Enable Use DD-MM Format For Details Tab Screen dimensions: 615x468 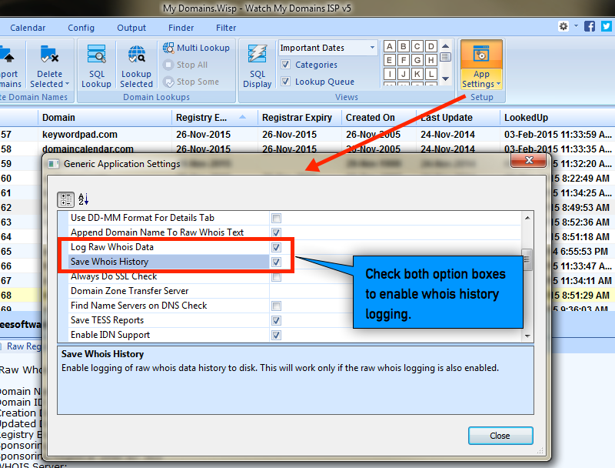click(277, 219)
